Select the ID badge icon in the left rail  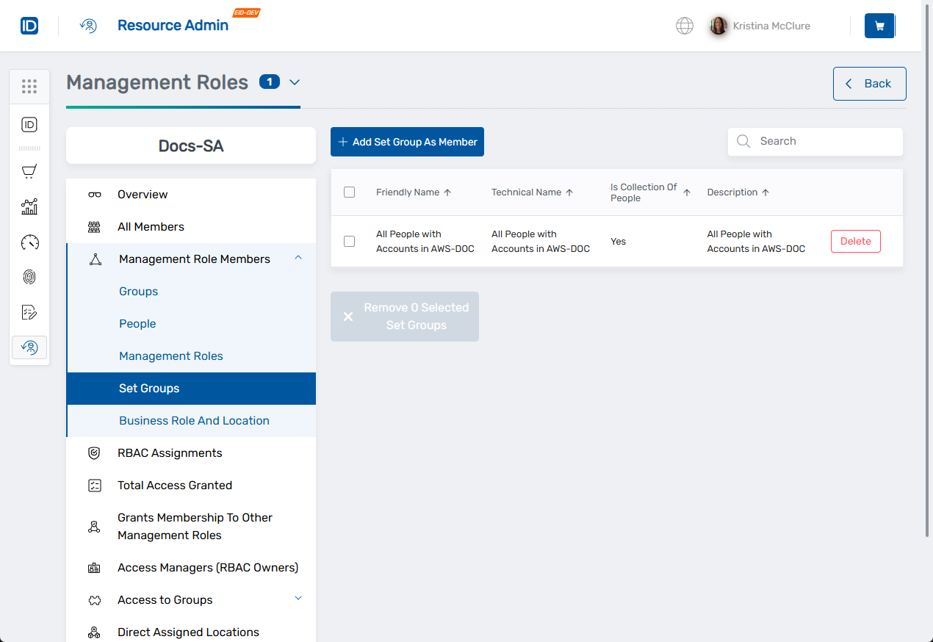pos(29,125)
